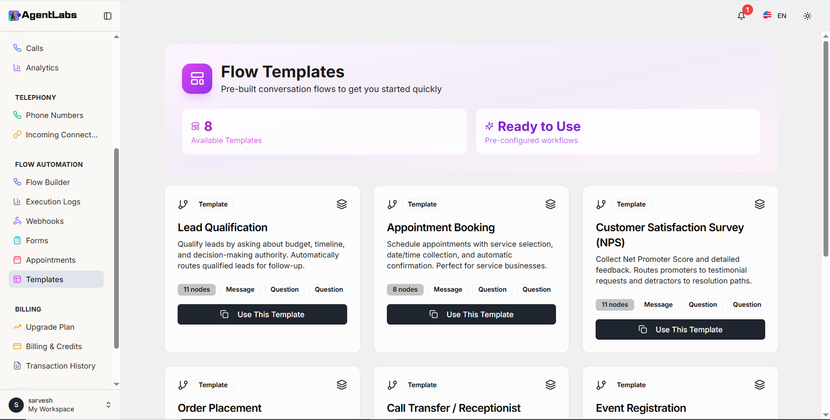This screenshot has height=420, width=830.
Task: Click the Analytics chart icon
Action: (x=17, y=67)
